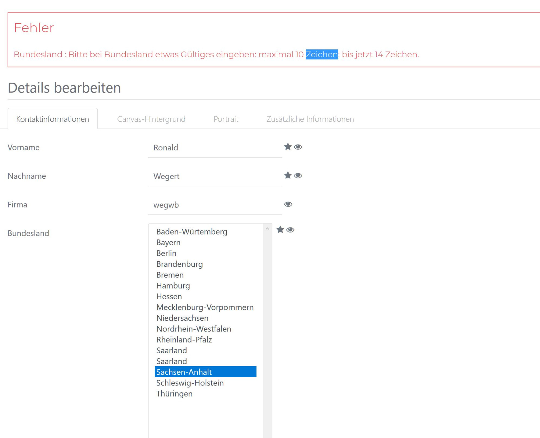
Task: Click the Bundesland list scroll-up arrow
Action: click(267, 229)
